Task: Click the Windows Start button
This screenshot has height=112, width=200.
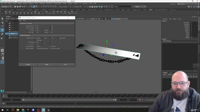Action: click(2, 110)
